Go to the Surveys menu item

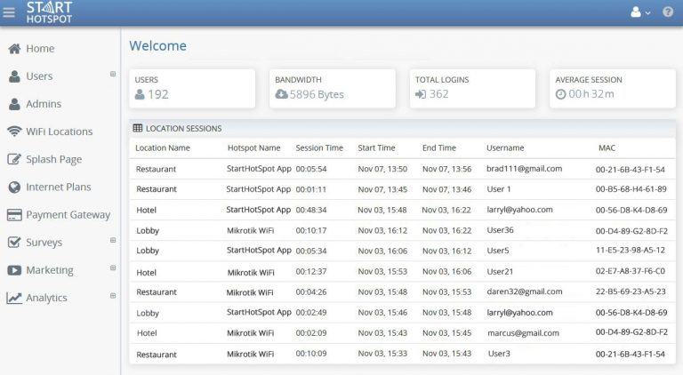(x=44, y=243)
